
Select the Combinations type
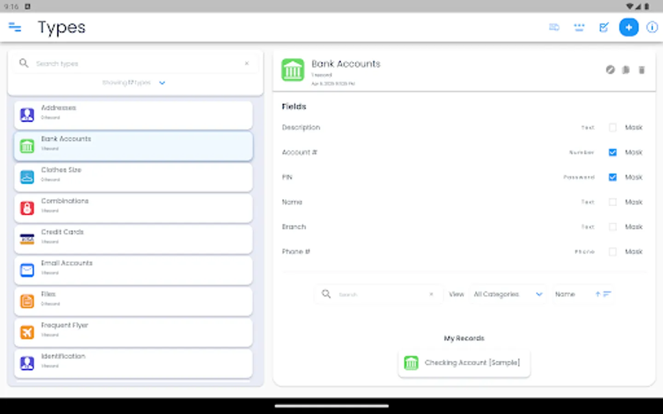pyautogui.click(x=133, y=208)
